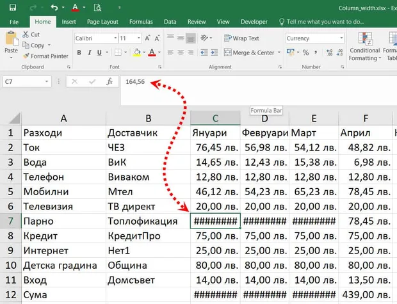
Task: Apply the yellow Fill Color
Action: 137,52
